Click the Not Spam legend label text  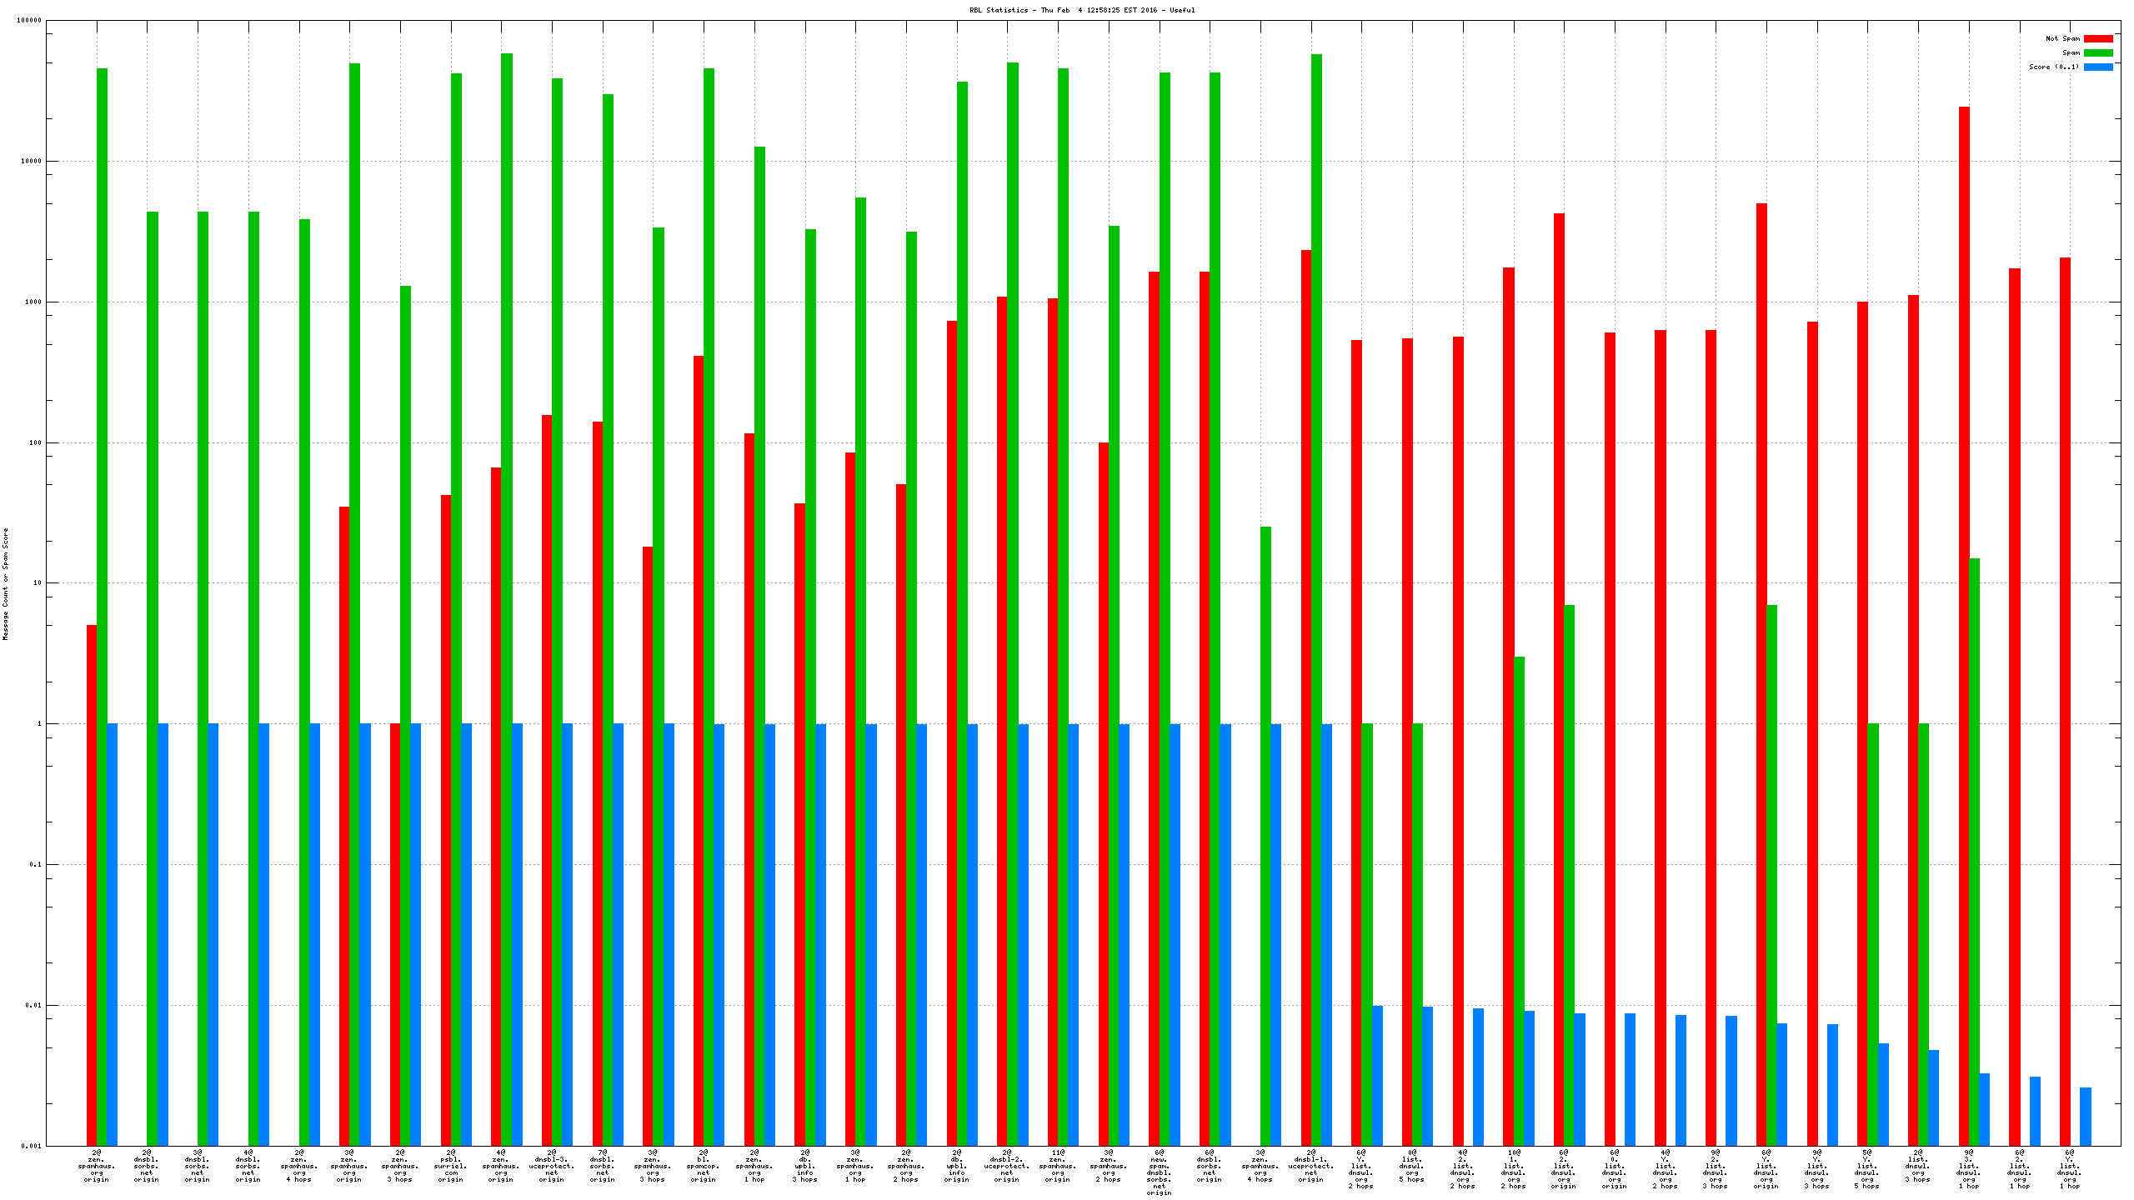click(x=2062, y=38)
